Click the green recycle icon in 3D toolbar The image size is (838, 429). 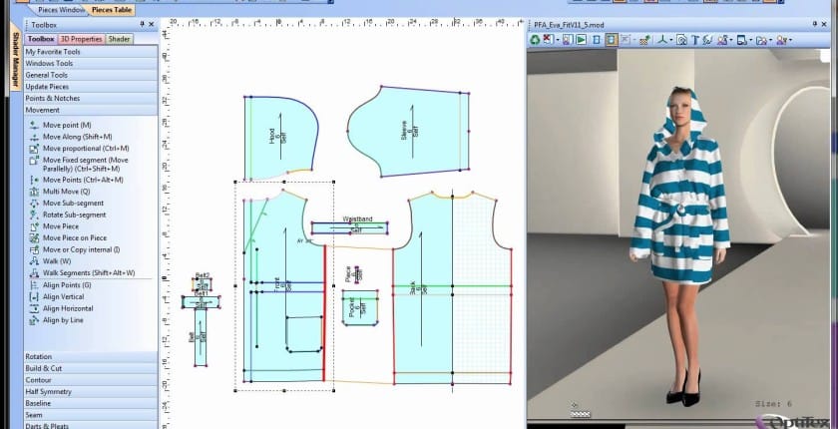pyautogui.click(x=535, y=40)
